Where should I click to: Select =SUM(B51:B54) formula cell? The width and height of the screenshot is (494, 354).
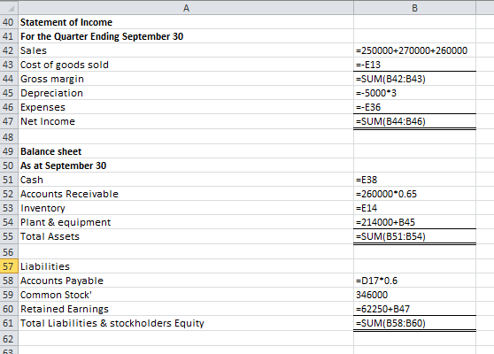point(414,236)
